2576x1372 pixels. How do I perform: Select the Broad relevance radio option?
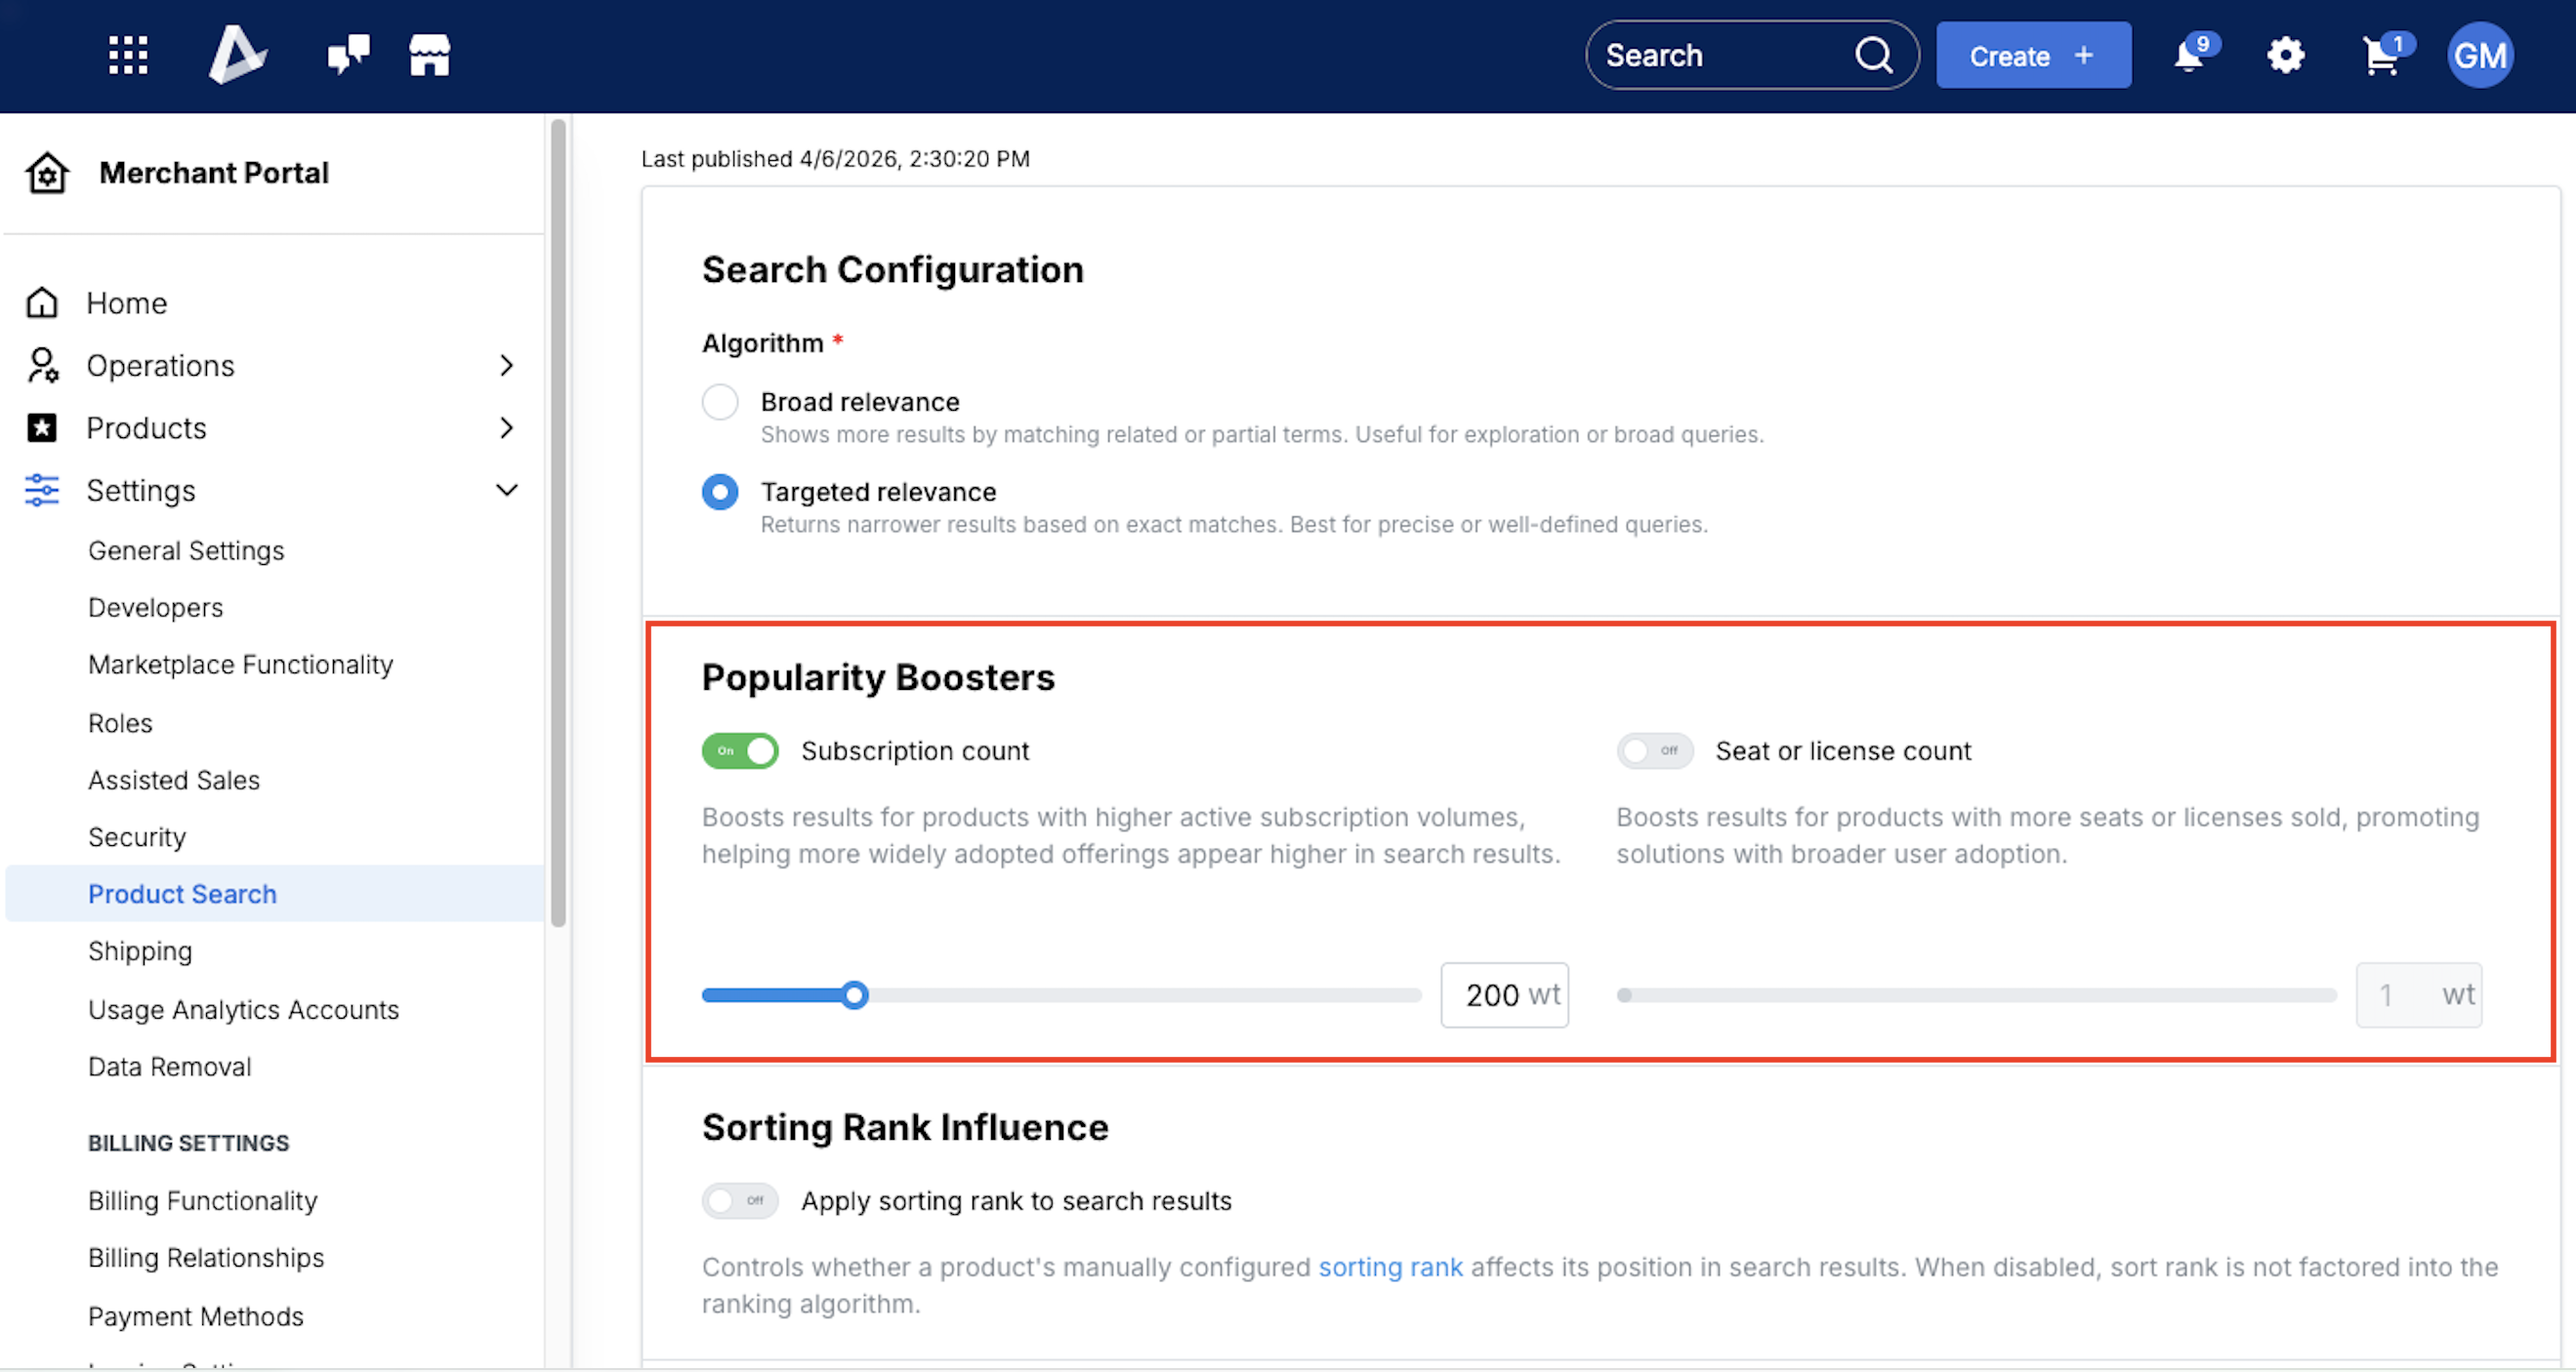(x=720, y=402)
